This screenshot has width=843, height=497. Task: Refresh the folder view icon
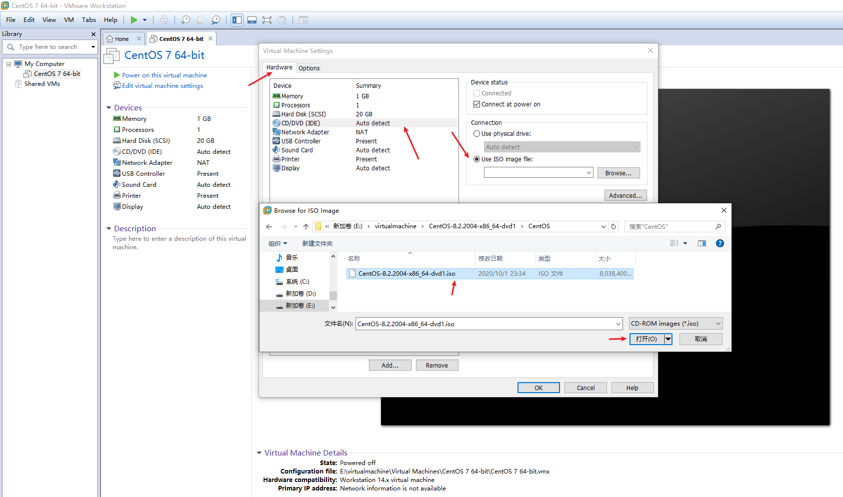613,227
